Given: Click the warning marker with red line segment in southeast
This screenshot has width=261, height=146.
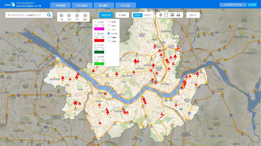Looking at the screenshot, I should click(x=162, y=114).
